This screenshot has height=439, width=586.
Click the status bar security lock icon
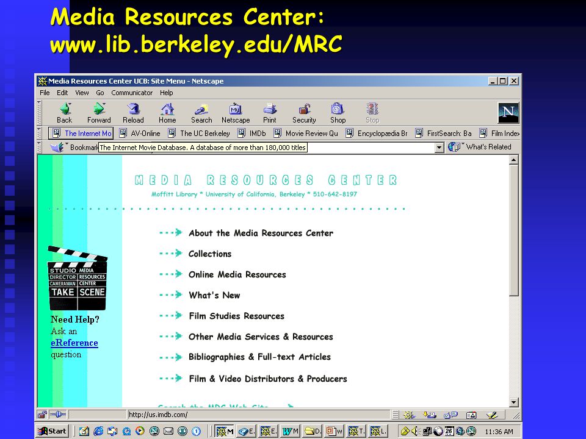click(42, 415)
